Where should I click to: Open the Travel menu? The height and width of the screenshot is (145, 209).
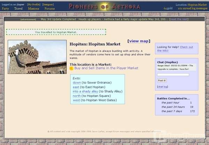(18, 9)
